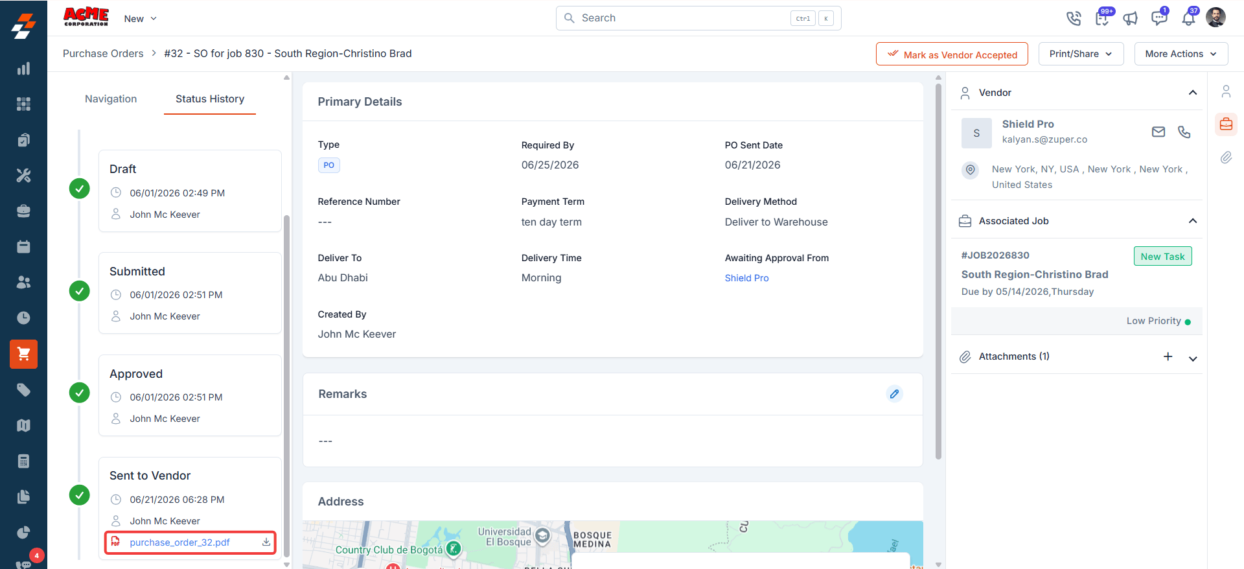Open the person tab in right icon strip
The height and width of the screenshot is (569, 1244).
click(1226, 91)
